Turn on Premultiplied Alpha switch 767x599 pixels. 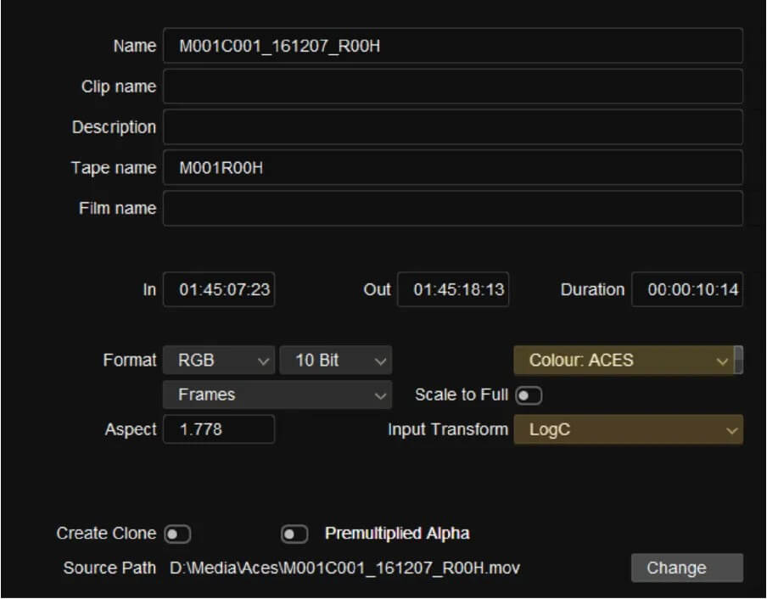[294, 534]
